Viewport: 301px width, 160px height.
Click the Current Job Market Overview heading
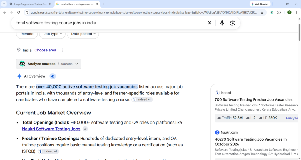point(53,113)
